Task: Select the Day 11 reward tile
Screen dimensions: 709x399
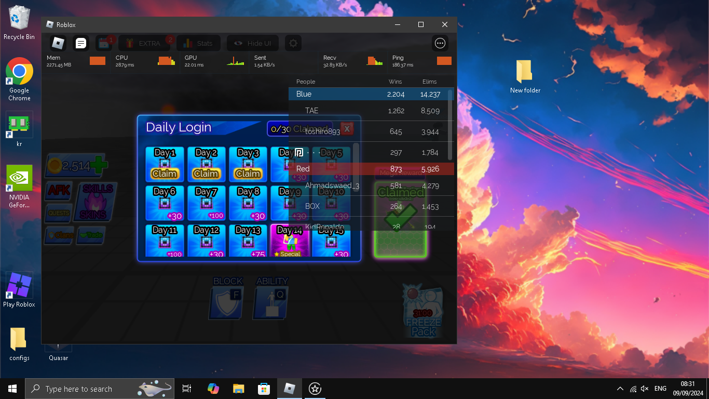Action: pos(165,241)
